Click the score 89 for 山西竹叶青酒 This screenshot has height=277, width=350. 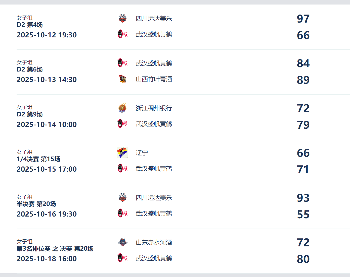[x=303, y=80]
